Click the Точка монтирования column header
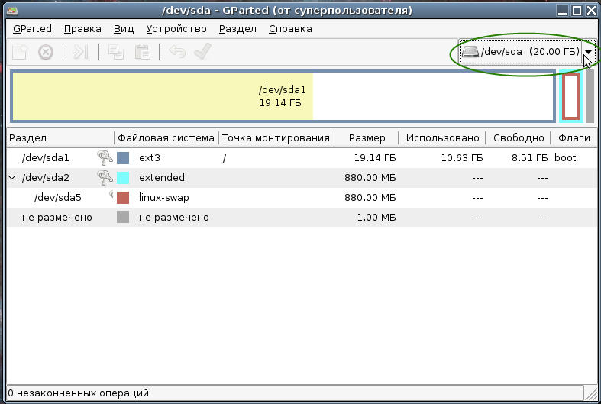 pos(276,138)
